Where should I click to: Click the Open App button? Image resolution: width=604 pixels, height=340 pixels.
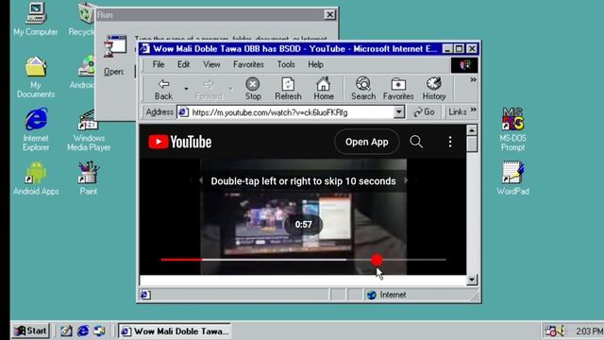(x=367, y=142)
